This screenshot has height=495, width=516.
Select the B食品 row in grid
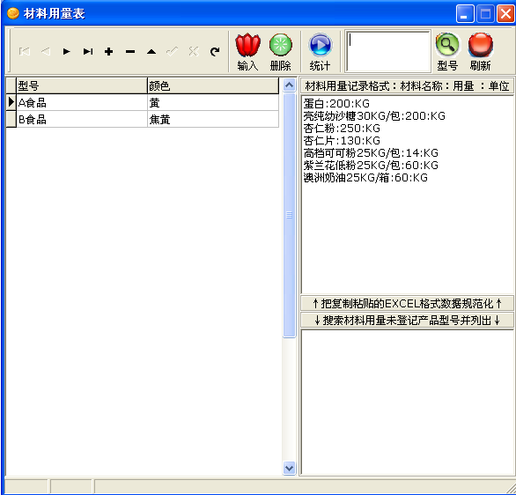(x=143, y=119)
